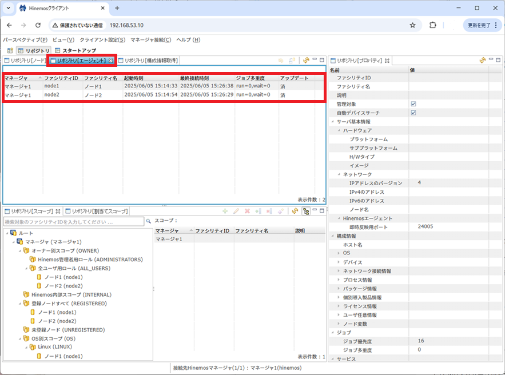Focus the facility ID search field
505x375 pixels.
click(x=74, y=221)
